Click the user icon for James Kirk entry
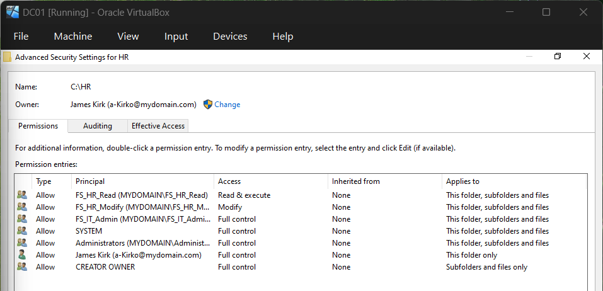 pos(23,255)
